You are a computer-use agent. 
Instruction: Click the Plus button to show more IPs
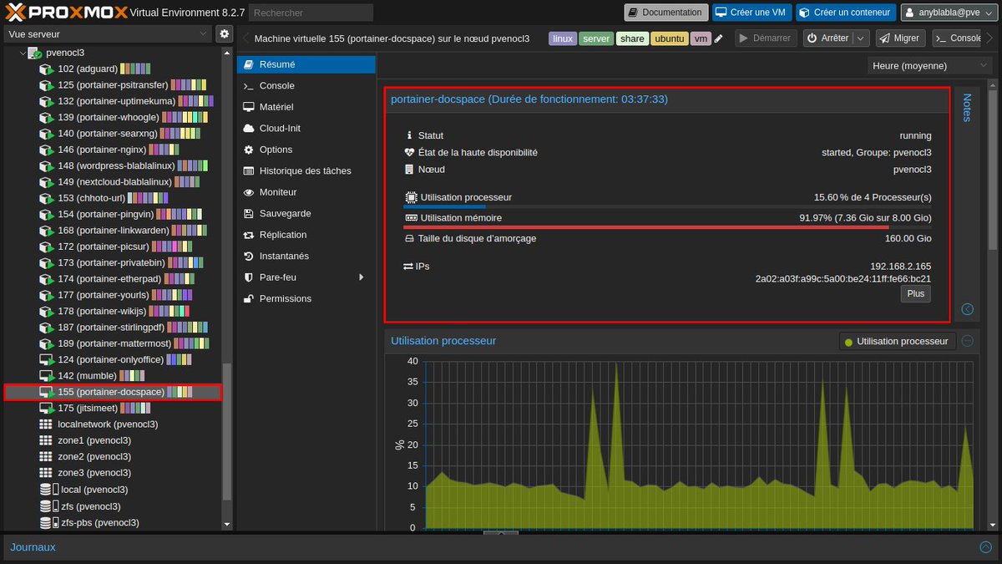(x=915, y=293)
